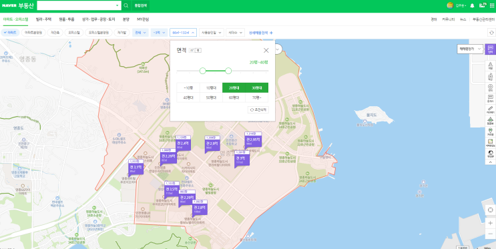This screenshot has height=249, width=496.
Task: Open the mail icon in header
Action: (x=482, y=5)
